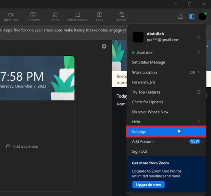Image resolution: width=211 pixels, height=196 pixels.
Task: Select Settings from the menu
Action: coord(166,132)
